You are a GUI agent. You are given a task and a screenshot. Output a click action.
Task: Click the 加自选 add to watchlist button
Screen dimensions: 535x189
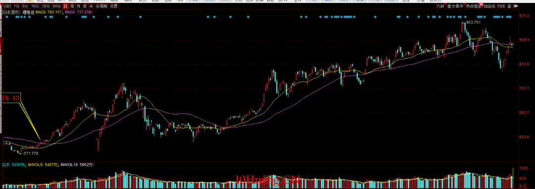click(489, 6)
